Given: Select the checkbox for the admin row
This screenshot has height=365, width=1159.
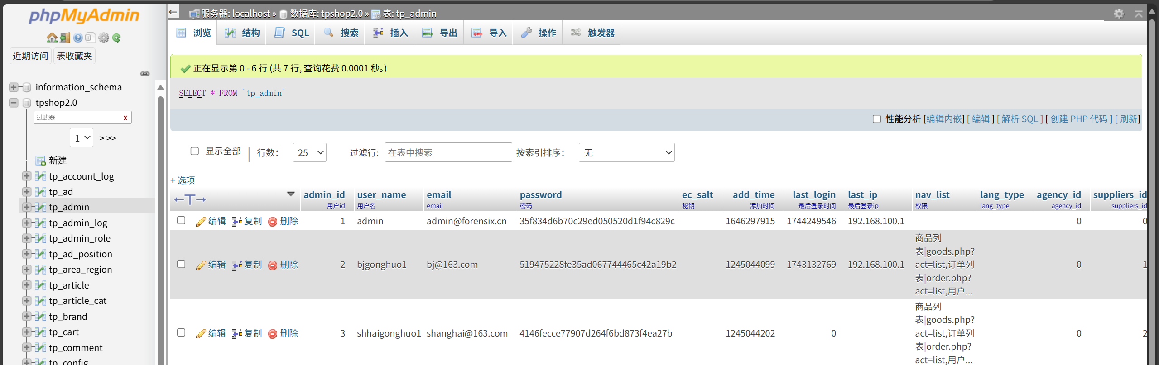Looking at the screenshot, I should point(181,220).
